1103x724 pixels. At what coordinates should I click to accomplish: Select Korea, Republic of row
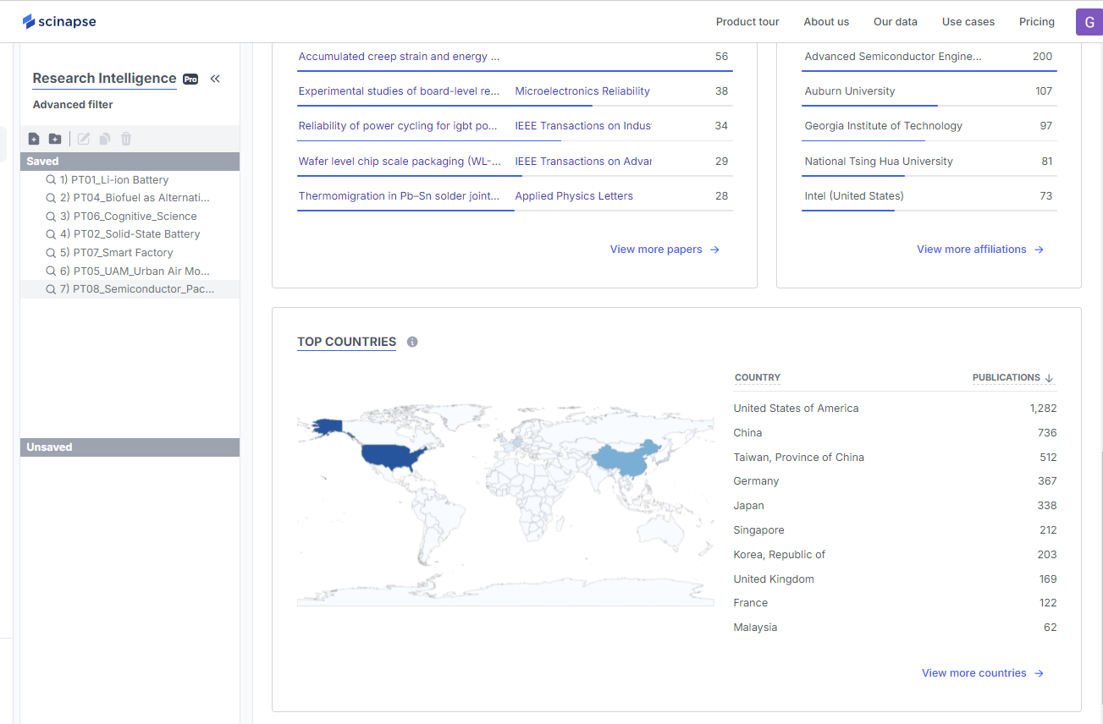pyautogui.click(x=895, y=555)
